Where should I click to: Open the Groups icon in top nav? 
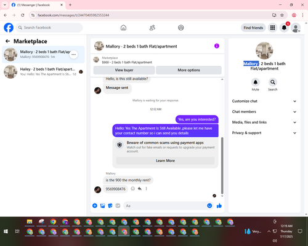(x=181, y=28)
